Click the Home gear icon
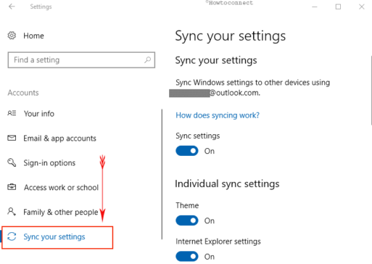 pos(12,36)
